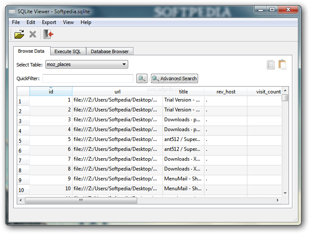The height and width of the screenshot is (234, 310).
Task: Open the View menu
Action: point(68,22)
